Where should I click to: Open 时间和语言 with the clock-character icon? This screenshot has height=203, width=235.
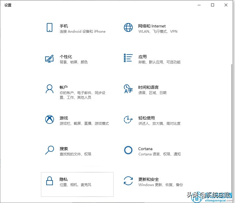[x=128, y=89]
